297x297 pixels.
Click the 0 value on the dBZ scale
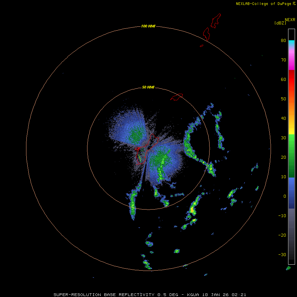[285, 196]
